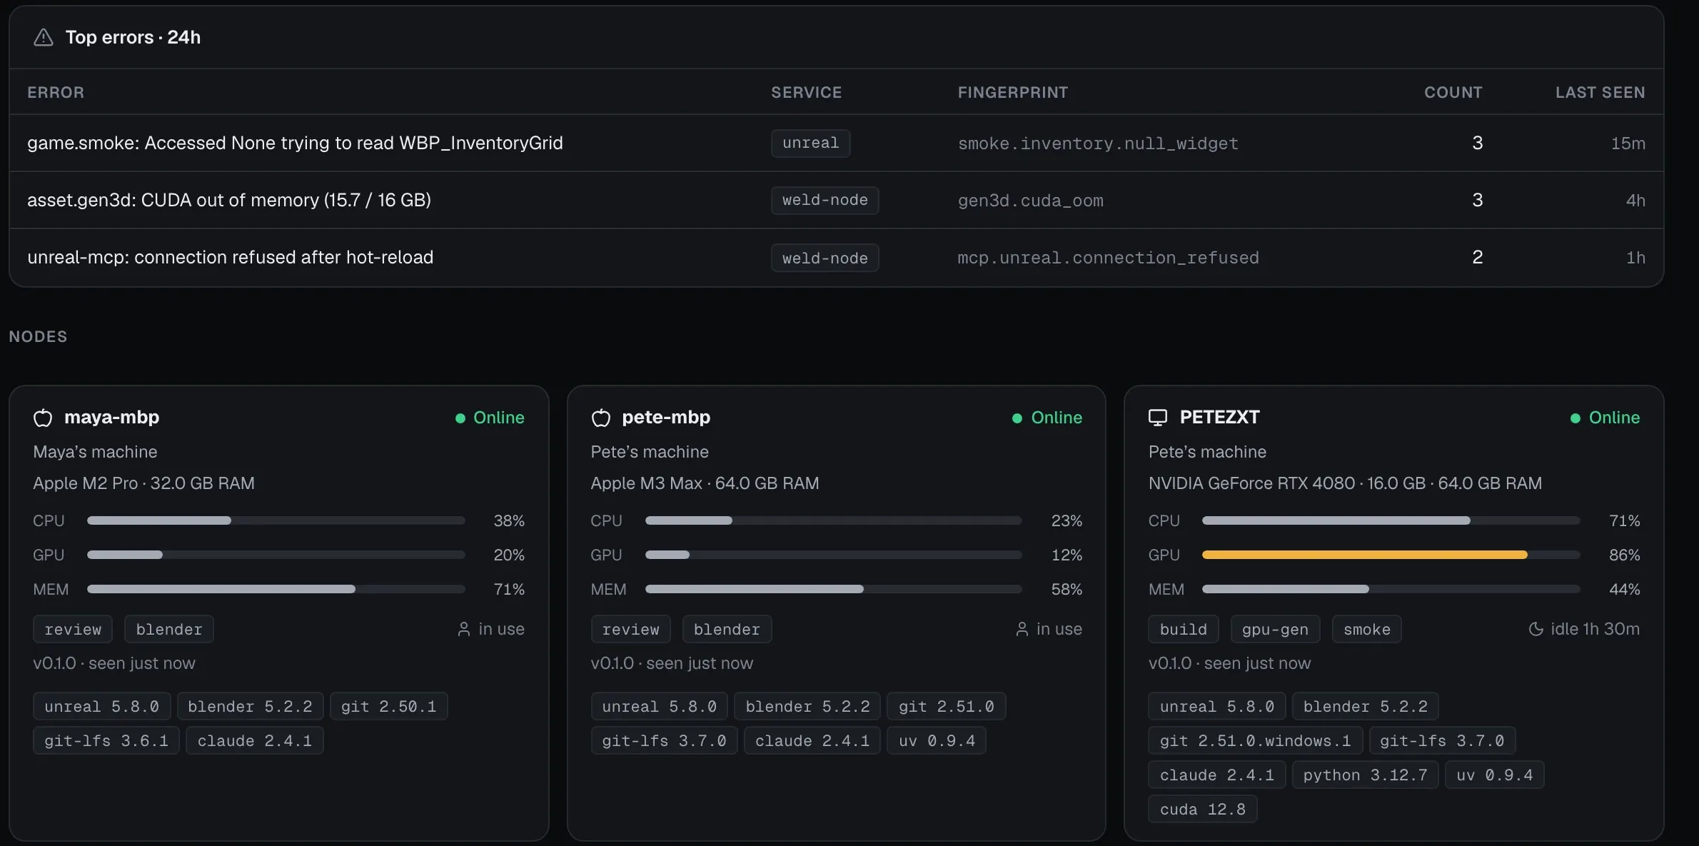Click the unreal service tag

click(810, 143)
